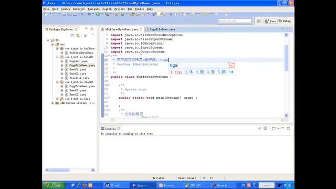Click the Quick Access search field
The width and height of the screenshot is (336, 189).
click(x=235, y=21)
